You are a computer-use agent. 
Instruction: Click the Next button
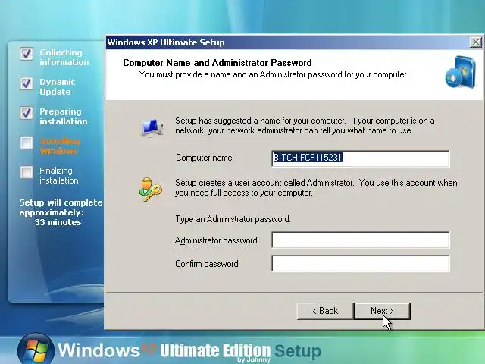[382, 311]
